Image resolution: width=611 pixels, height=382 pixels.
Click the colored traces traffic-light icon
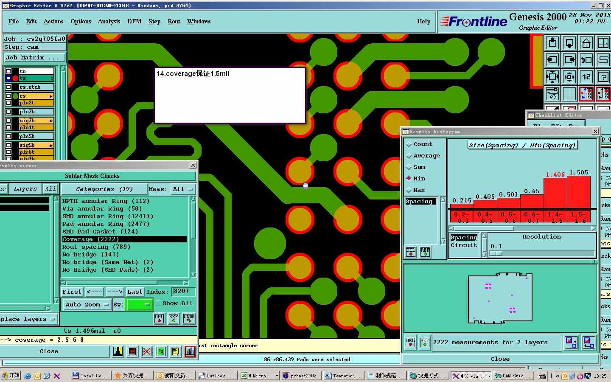(x=586, y=94)
